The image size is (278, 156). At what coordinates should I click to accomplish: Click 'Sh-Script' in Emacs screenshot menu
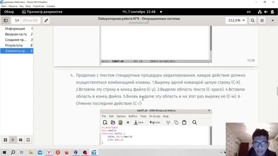(x=155, y=117)
